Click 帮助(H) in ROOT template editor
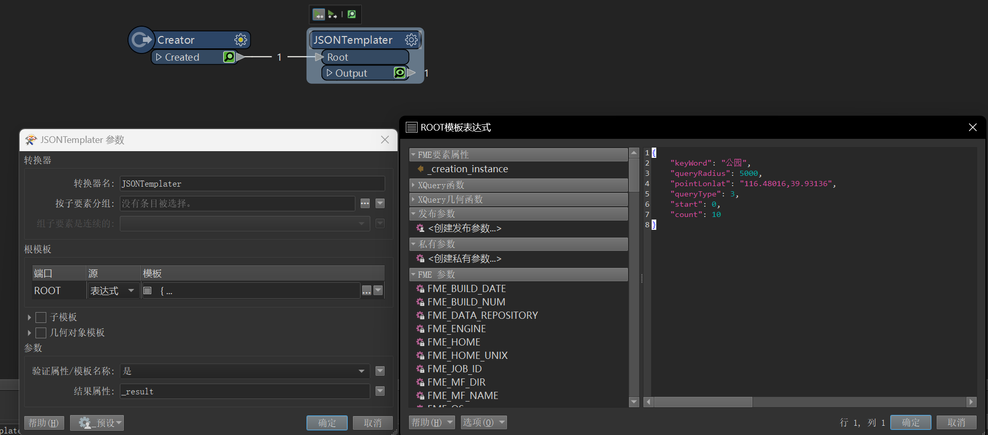The height and width of the screenshot is (435, 988). click(x=432, y=422)
